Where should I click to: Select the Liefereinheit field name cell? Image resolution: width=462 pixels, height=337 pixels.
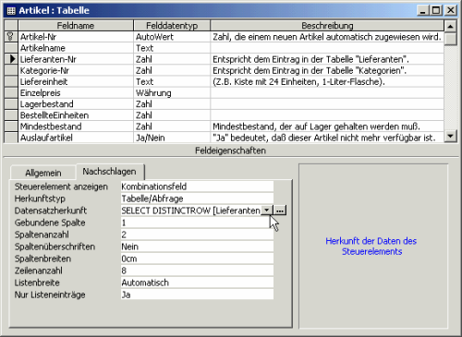[x=76, y=81]
